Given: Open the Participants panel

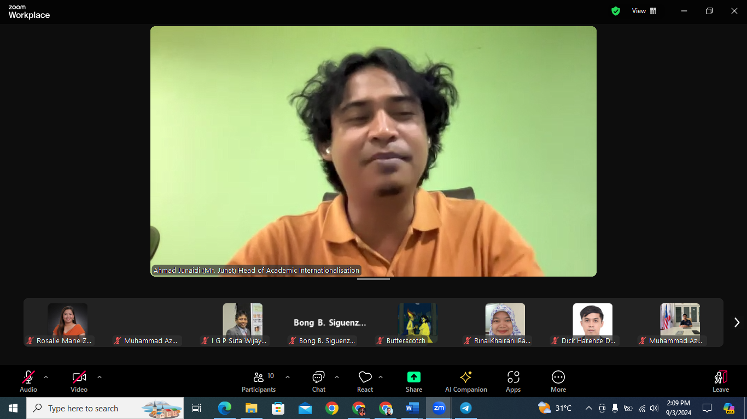Looking at the screenshot, I should [x=259, y=381].
